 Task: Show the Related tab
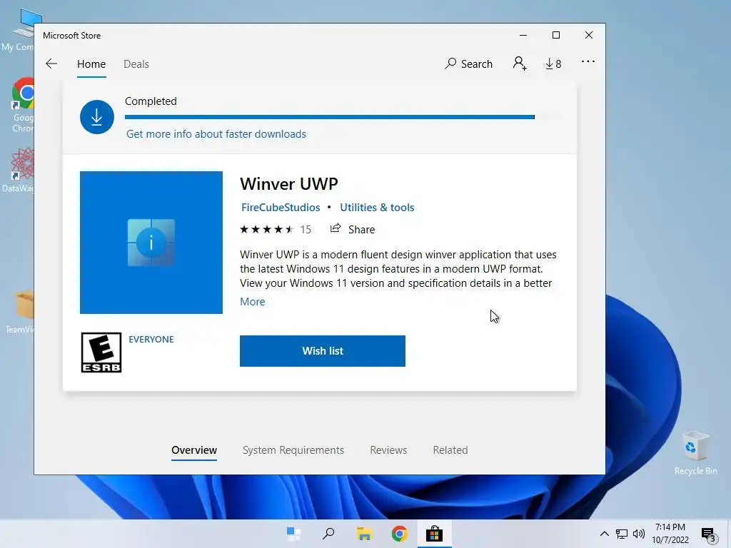(x=450, y=450)
